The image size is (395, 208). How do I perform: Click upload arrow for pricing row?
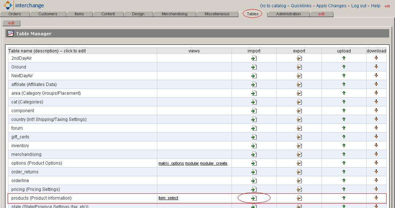pos(344,189)
